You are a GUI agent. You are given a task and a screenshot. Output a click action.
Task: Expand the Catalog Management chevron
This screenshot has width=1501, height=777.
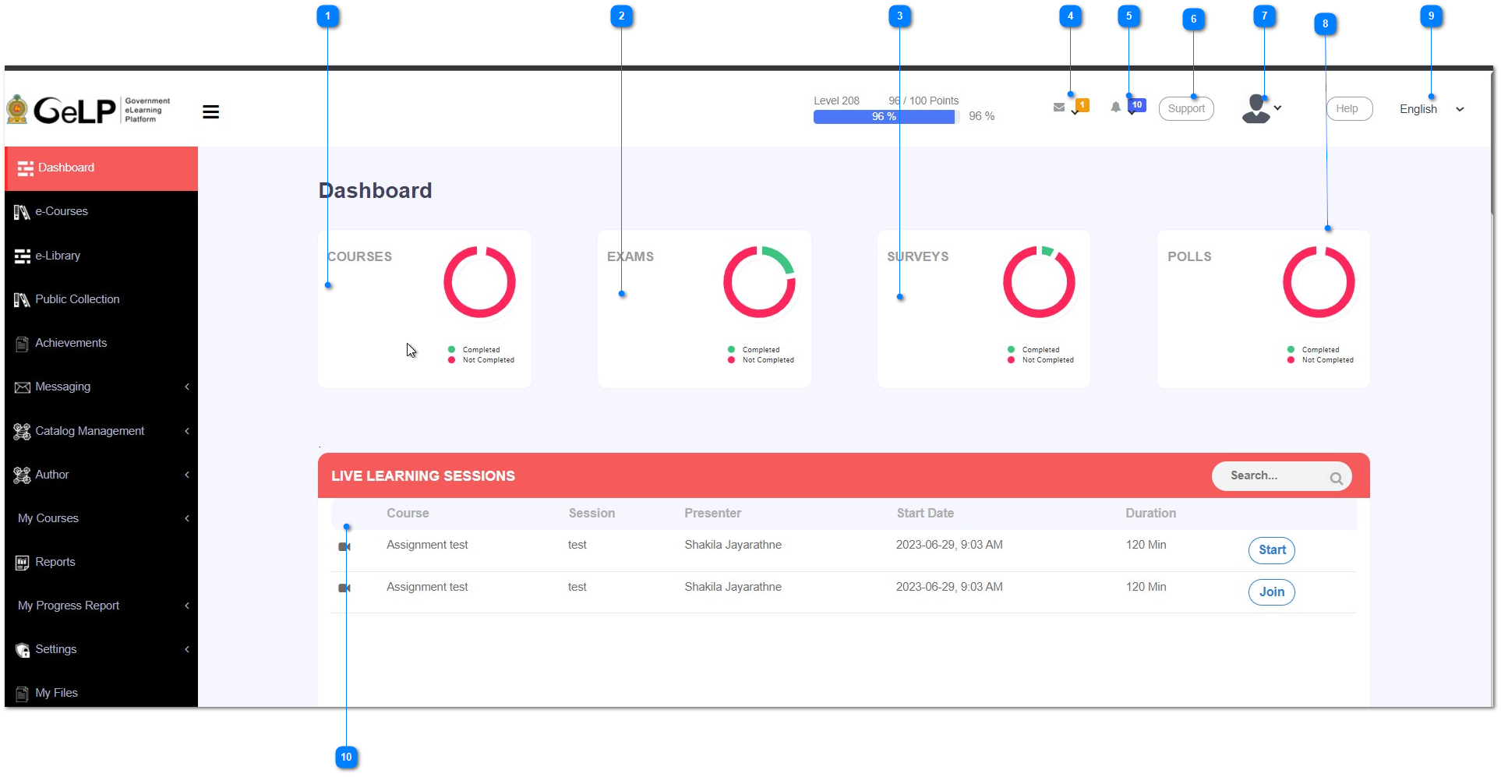(187, 431)
